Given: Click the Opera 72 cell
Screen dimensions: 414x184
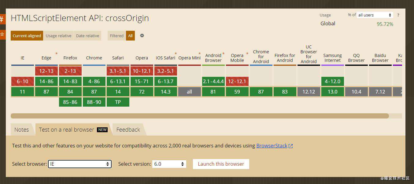Looking at the screenshot, I should [x=142, y=92].
